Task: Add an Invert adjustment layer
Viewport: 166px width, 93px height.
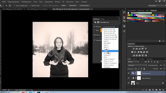Action: pyautogui.click(x=134, y=56)
